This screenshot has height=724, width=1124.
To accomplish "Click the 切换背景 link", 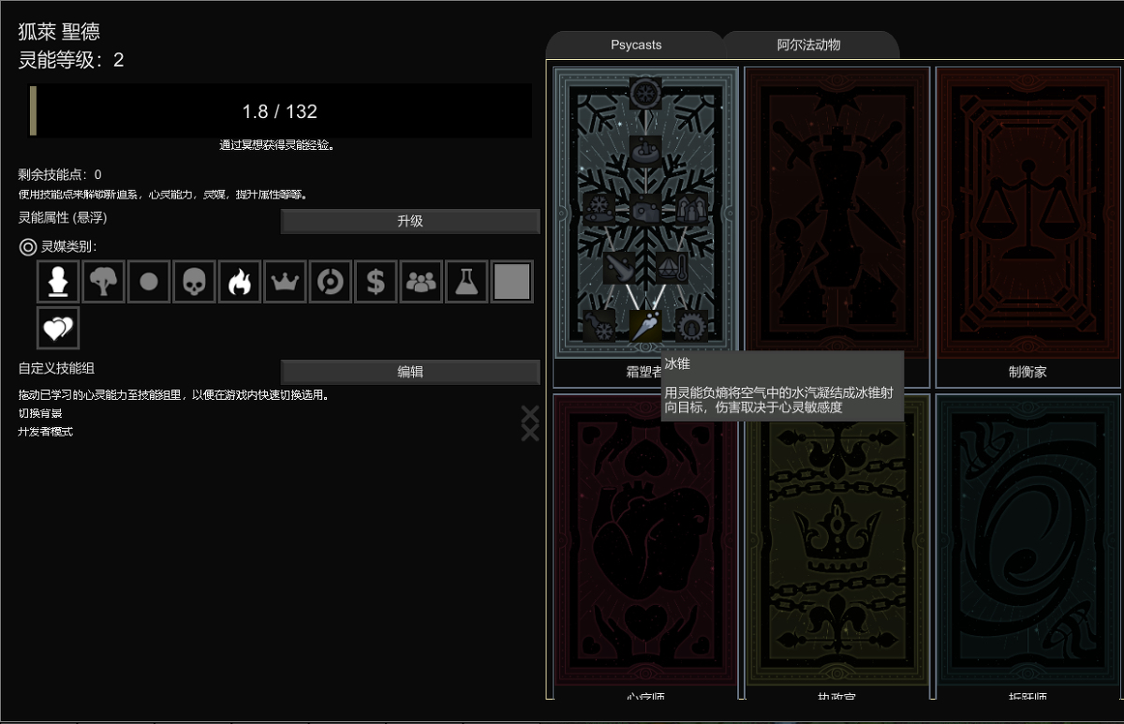I will (x=40, y=413).
